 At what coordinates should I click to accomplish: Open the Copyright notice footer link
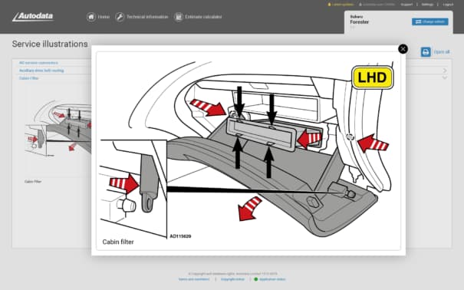(232, 279)
